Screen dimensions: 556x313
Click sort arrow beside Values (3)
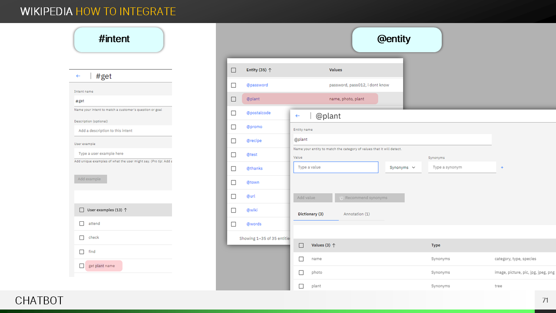[334, 245]
